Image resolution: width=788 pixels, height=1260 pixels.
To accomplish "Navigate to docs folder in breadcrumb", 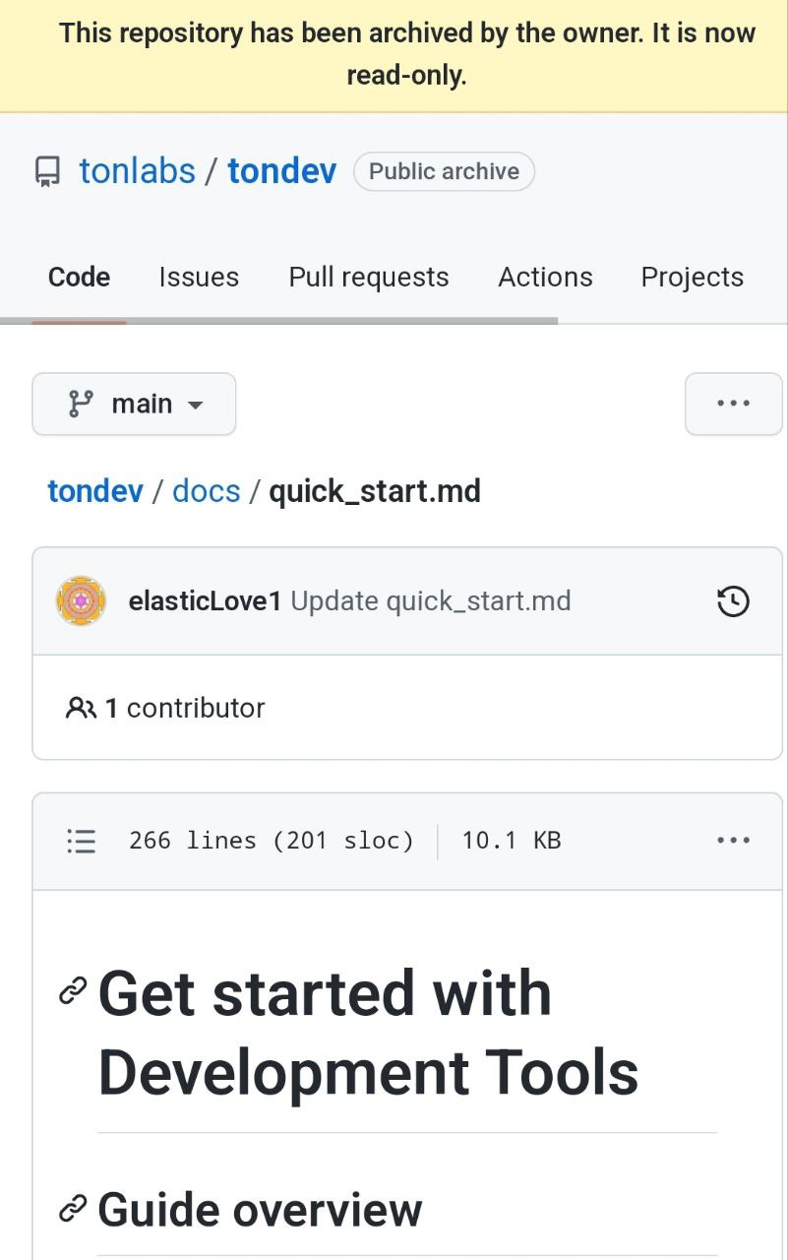I will pyautogui.click(x=207, y=490).
